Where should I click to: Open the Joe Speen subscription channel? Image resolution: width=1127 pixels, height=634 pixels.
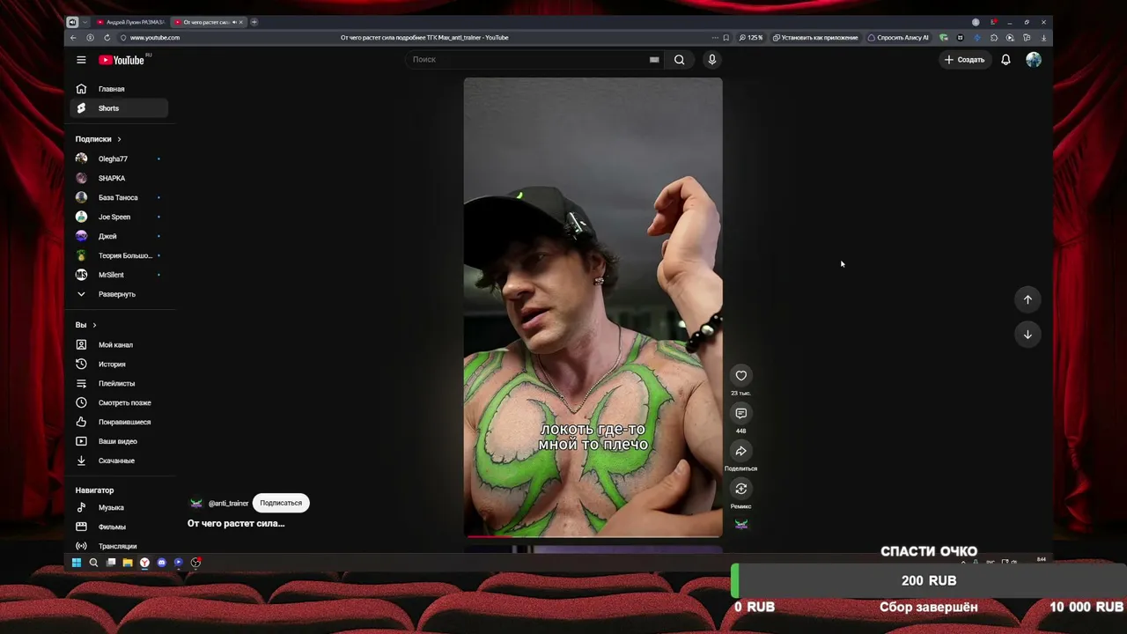click(x=119, y=217)
